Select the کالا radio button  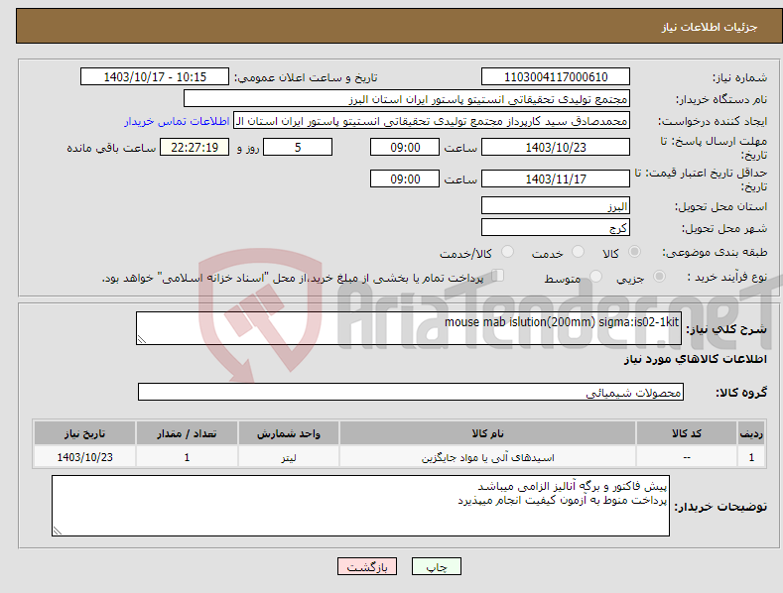[634, 252]
